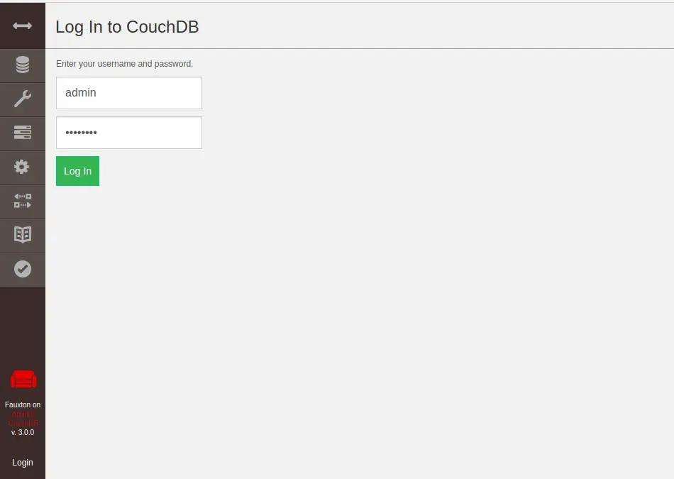Click the red CouchDB couch logo

[23, 379]
